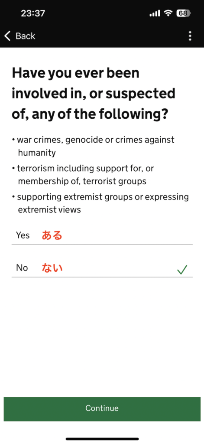Screen dimensions: 204x444
Task: Click the terrorism including support bullet item
Action: pyautogui.click(x=83, y=175)
